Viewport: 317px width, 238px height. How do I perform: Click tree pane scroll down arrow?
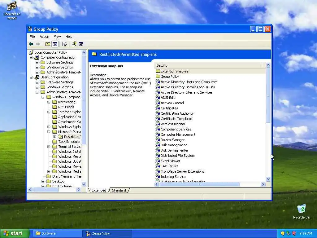84,184
